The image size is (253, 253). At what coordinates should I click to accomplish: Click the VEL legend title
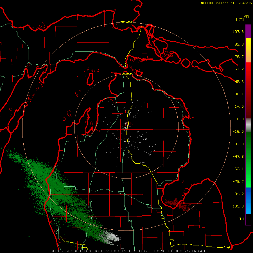click(x=247, y=17)
